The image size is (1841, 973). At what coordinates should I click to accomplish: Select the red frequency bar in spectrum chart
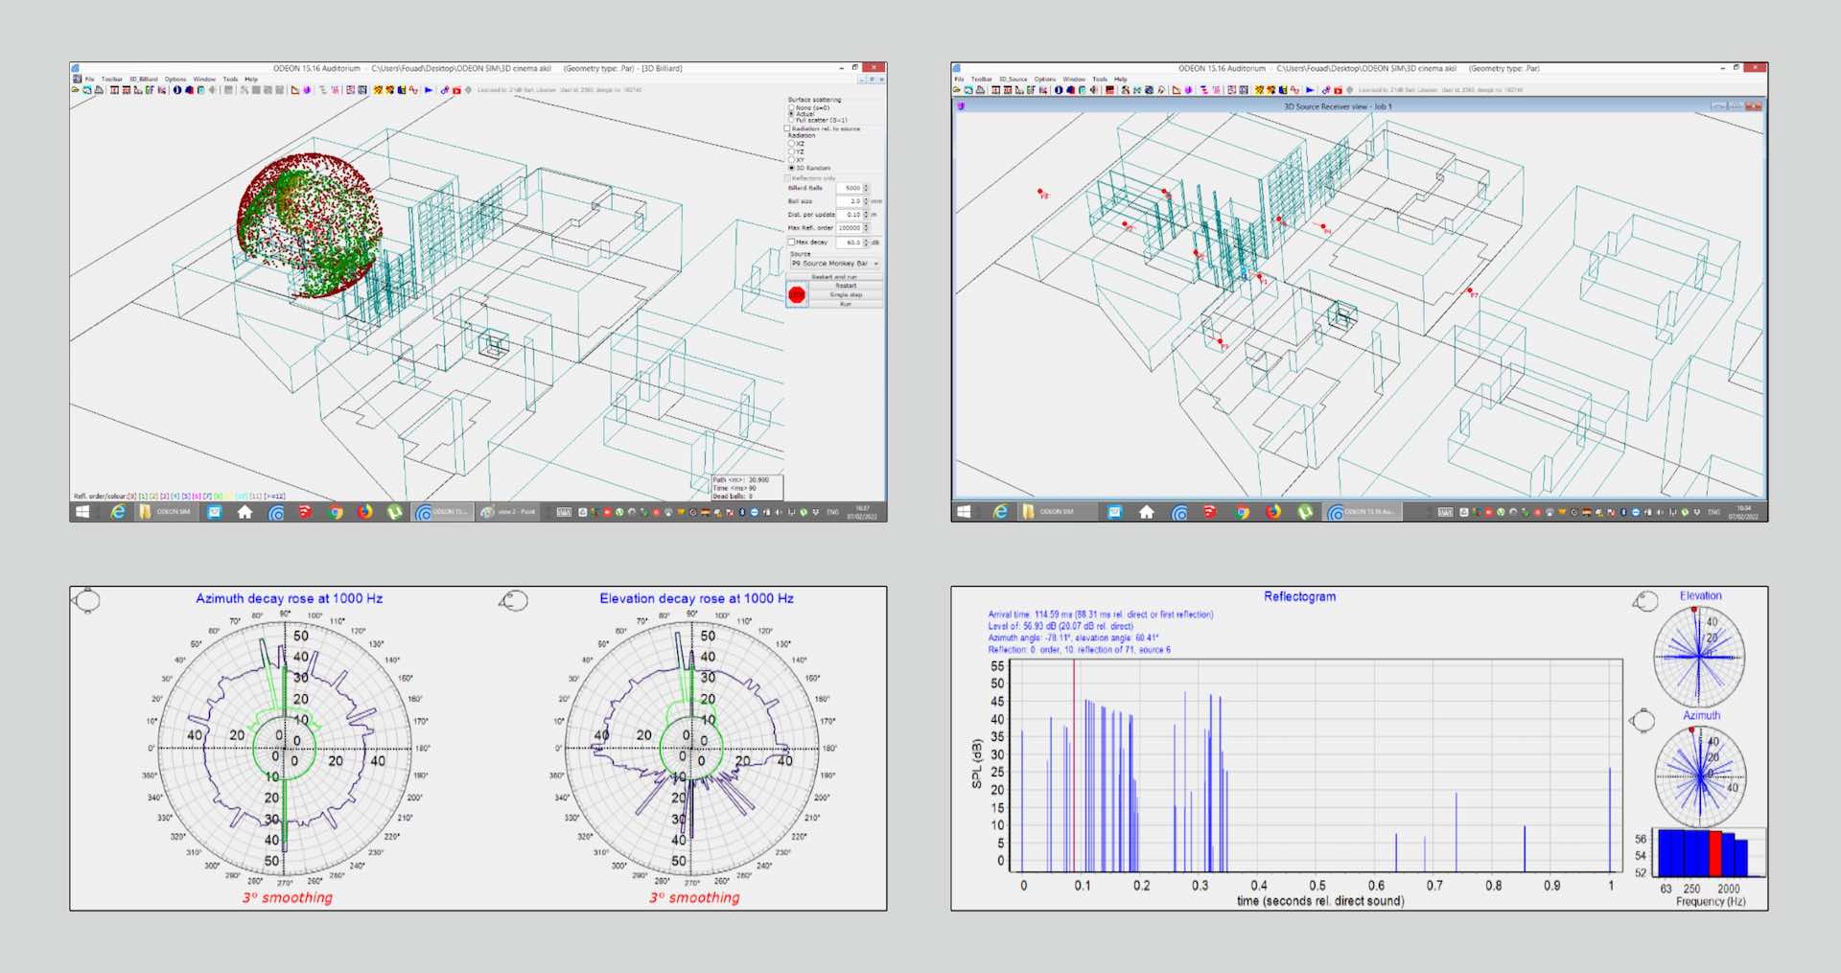click(x=1715, y=852)
